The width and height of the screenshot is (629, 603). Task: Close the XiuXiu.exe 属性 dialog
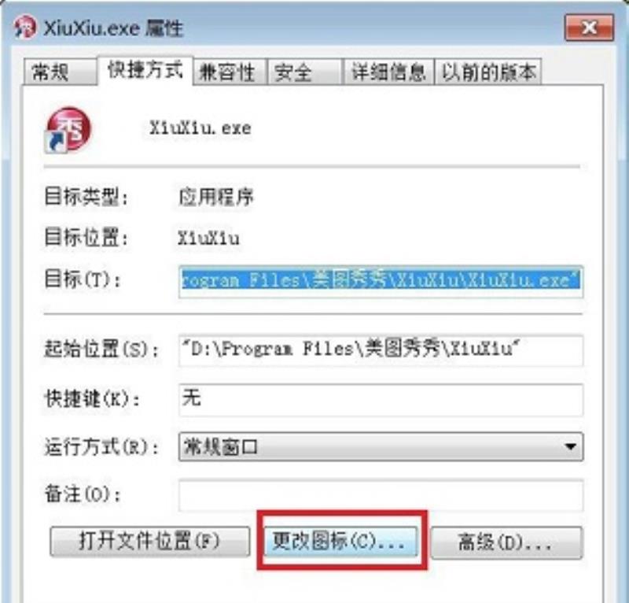(589, 28)
